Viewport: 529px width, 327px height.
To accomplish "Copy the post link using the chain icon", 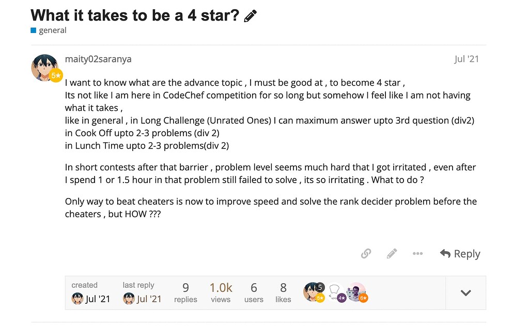I will point(366,253).
